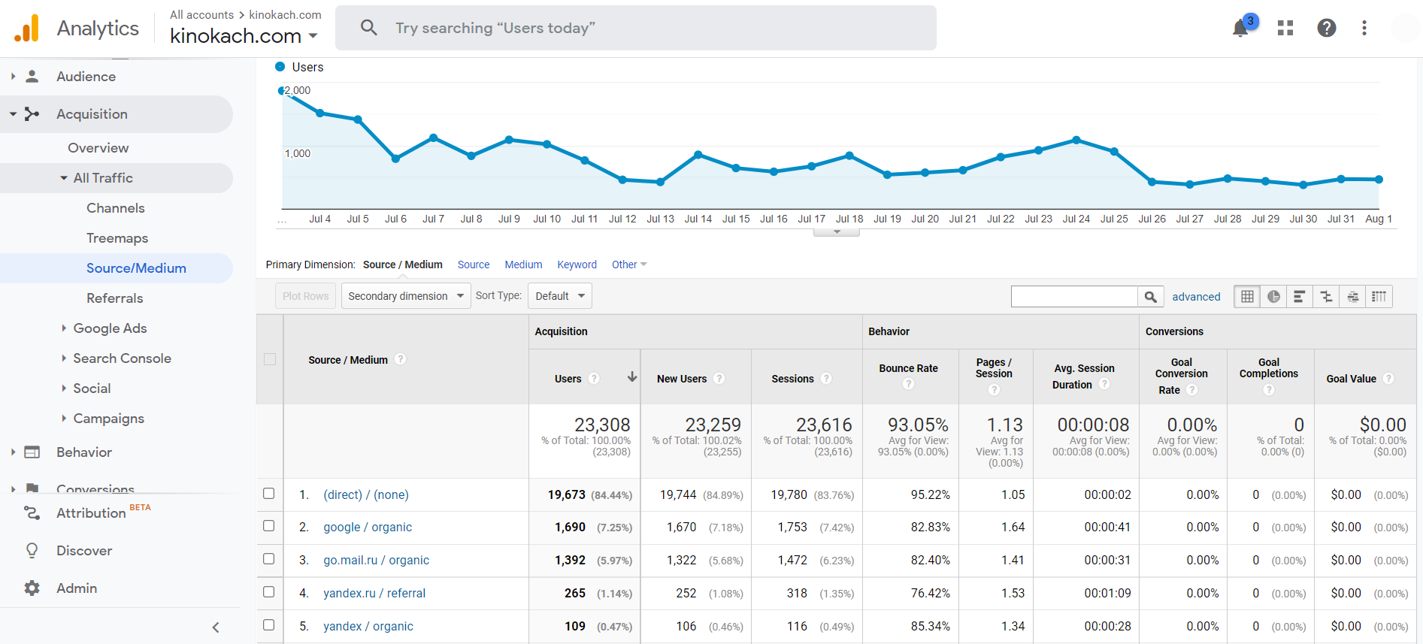Select Source/Medium in sidebar

tap(136, 268)
